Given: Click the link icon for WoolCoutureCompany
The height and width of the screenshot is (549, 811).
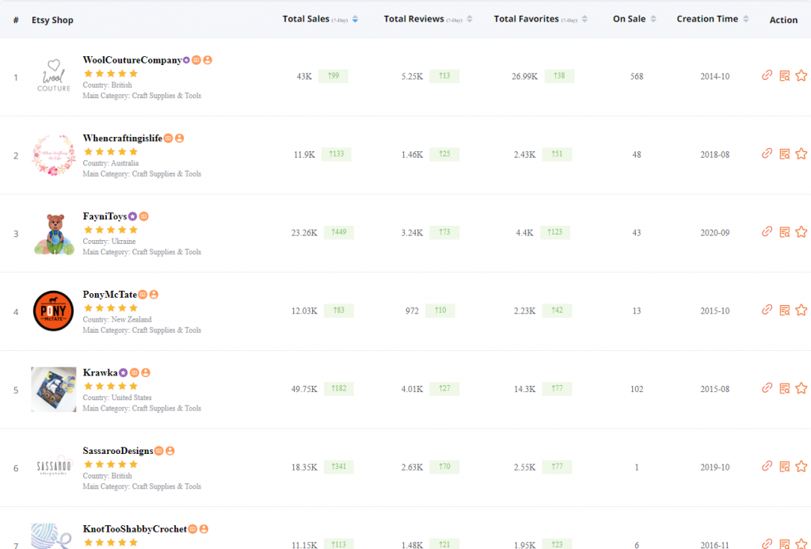Looking at the screenshot, I should pos(767,75).
